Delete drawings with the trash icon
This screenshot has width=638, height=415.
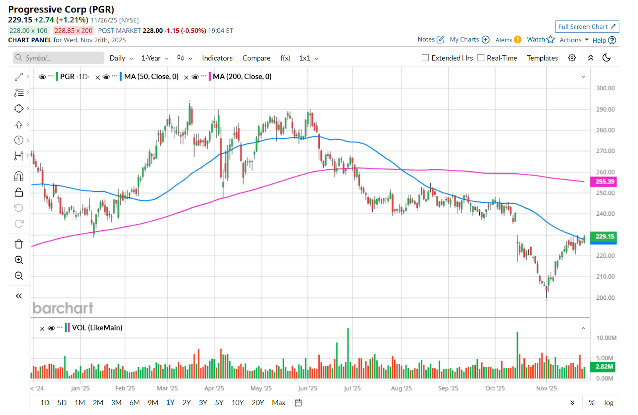click(19, 244)
